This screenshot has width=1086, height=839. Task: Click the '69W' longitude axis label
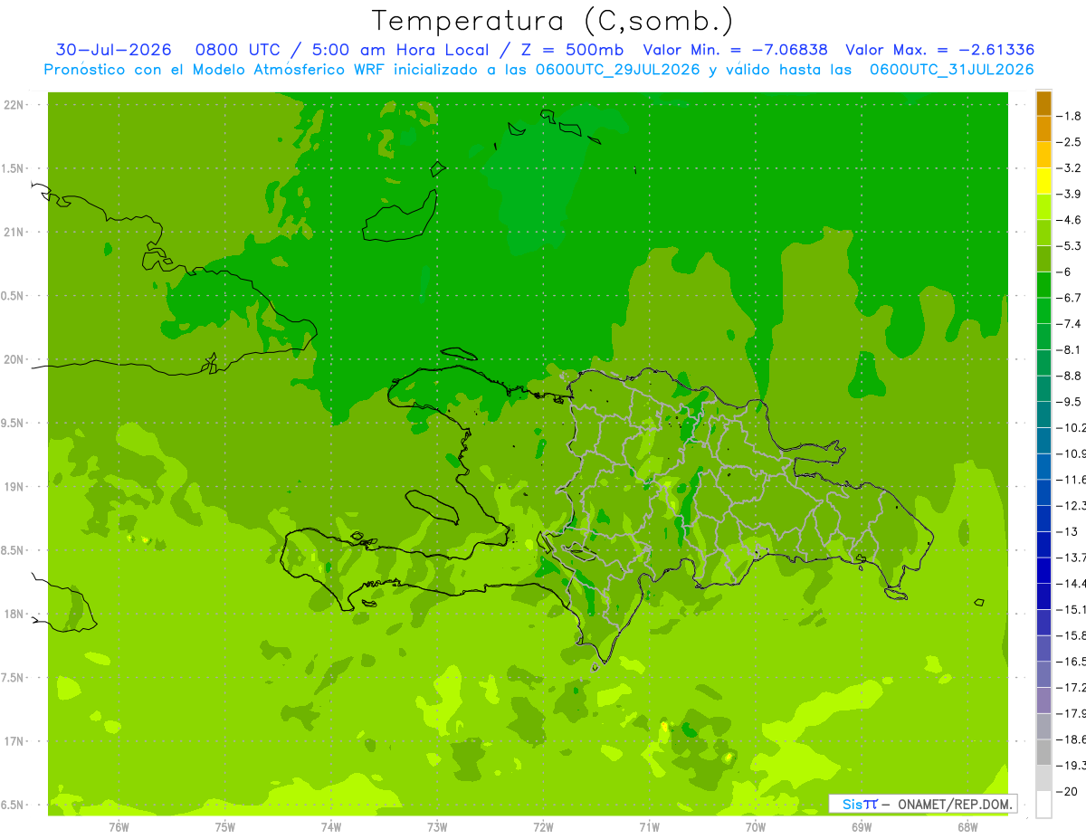(862, 827)
